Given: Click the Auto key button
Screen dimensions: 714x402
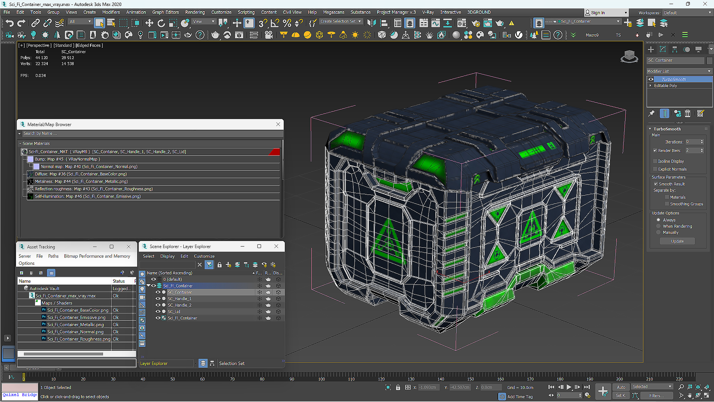Looking at the screenshot, I should 621,387.
